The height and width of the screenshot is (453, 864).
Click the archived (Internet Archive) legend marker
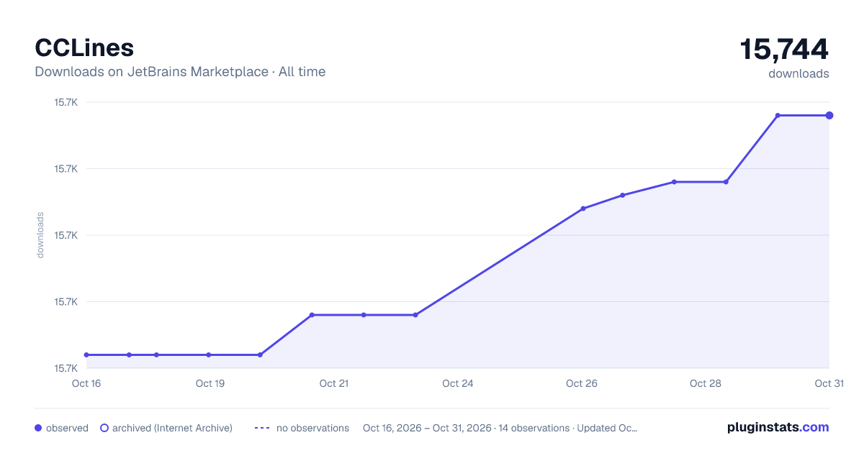click(104, 428)
